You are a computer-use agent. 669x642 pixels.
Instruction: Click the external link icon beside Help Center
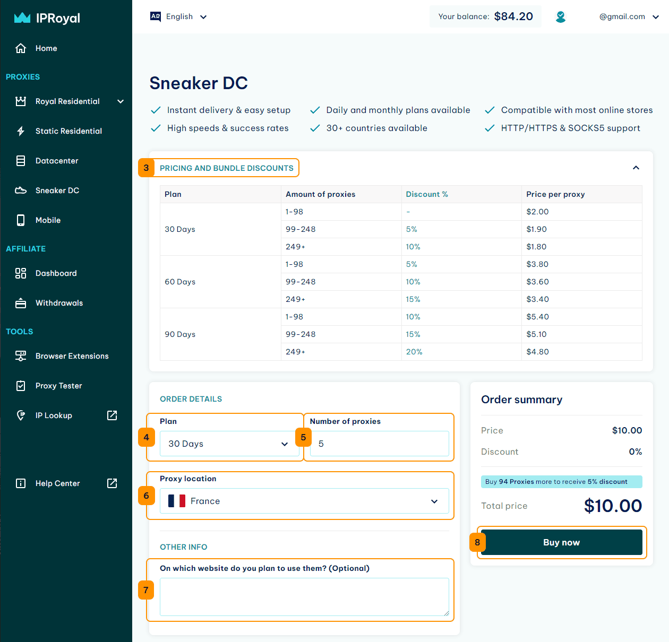coord(112,483)
